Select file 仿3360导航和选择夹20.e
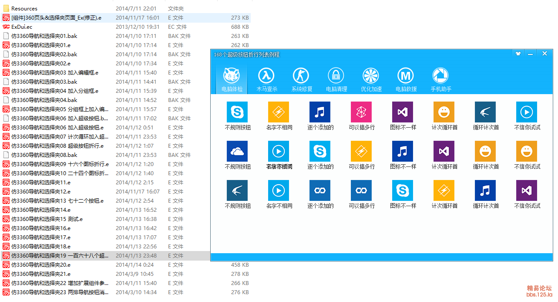Image resolution: width=558 pixels, height=302 pixels. pyautogui.click(x=41, y=265)
